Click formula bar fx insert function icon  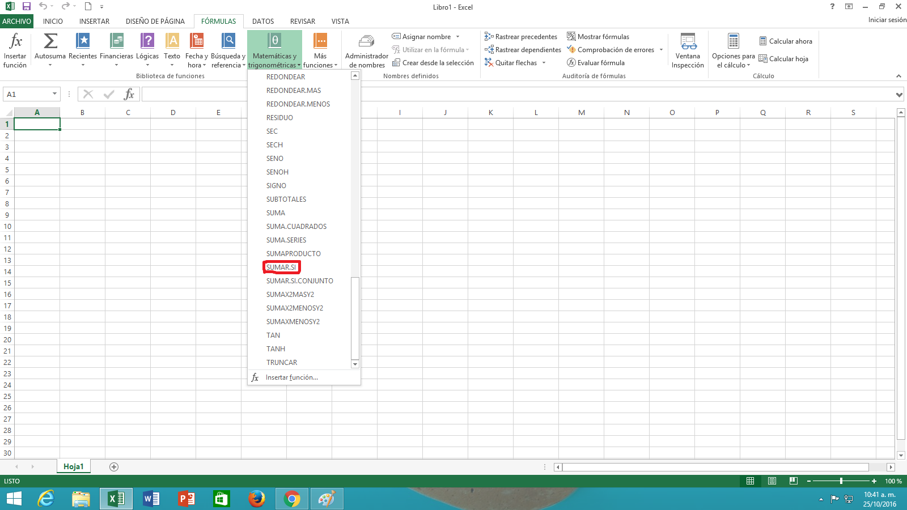(x=129, y=94)
